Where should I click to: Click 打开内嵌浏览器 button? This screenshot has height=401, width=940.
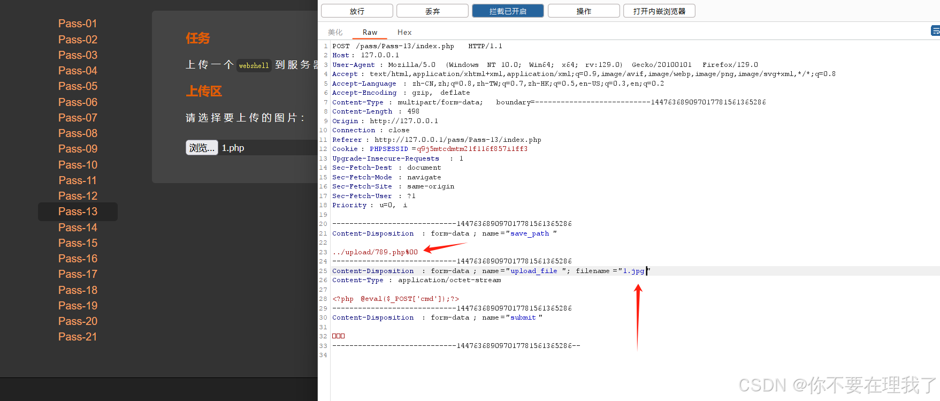659,11
